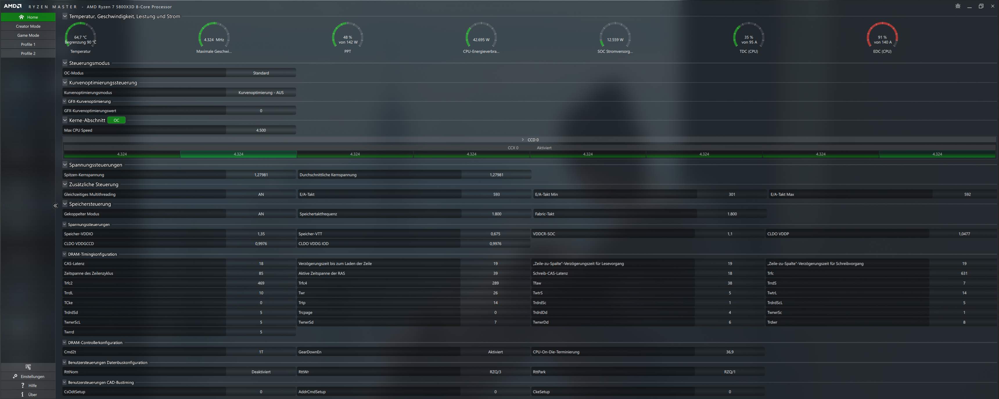
Task: Click the Temperatur gauge dial
Action: click(80, 37)
